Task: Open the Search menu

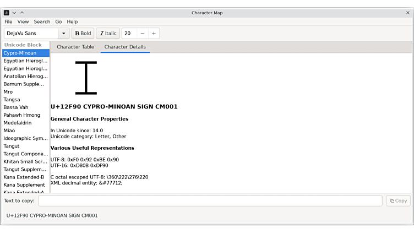Action: (42, 21)
